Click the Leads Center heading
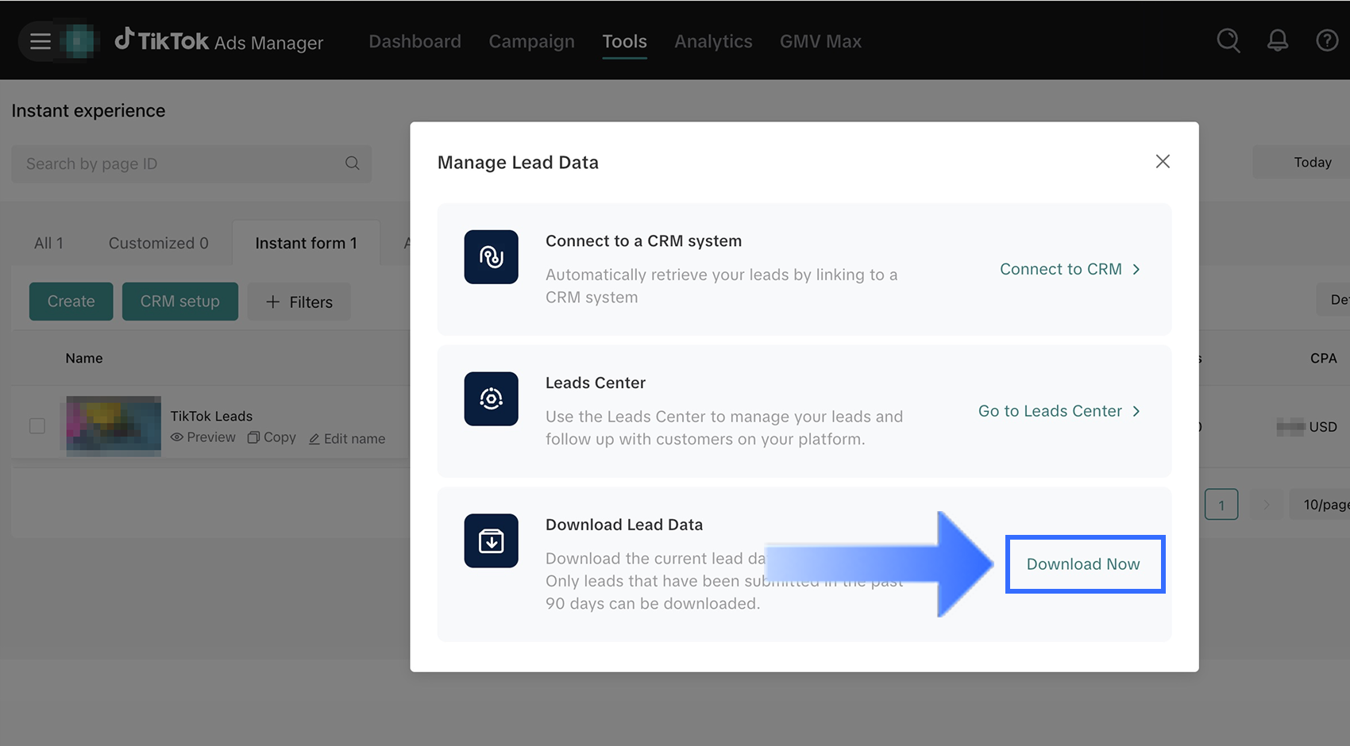This screenshot has width=1350, height=746. (x=596, y=383)
